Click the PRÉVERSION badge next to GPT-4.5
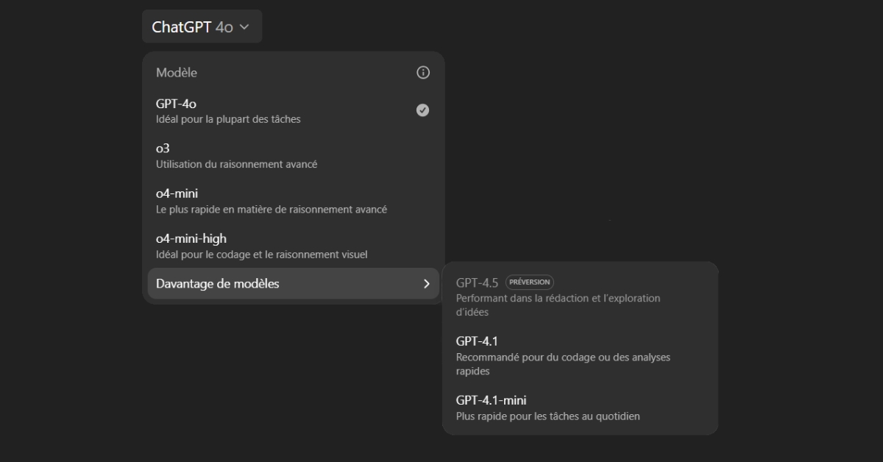 [x=530, y=282]
